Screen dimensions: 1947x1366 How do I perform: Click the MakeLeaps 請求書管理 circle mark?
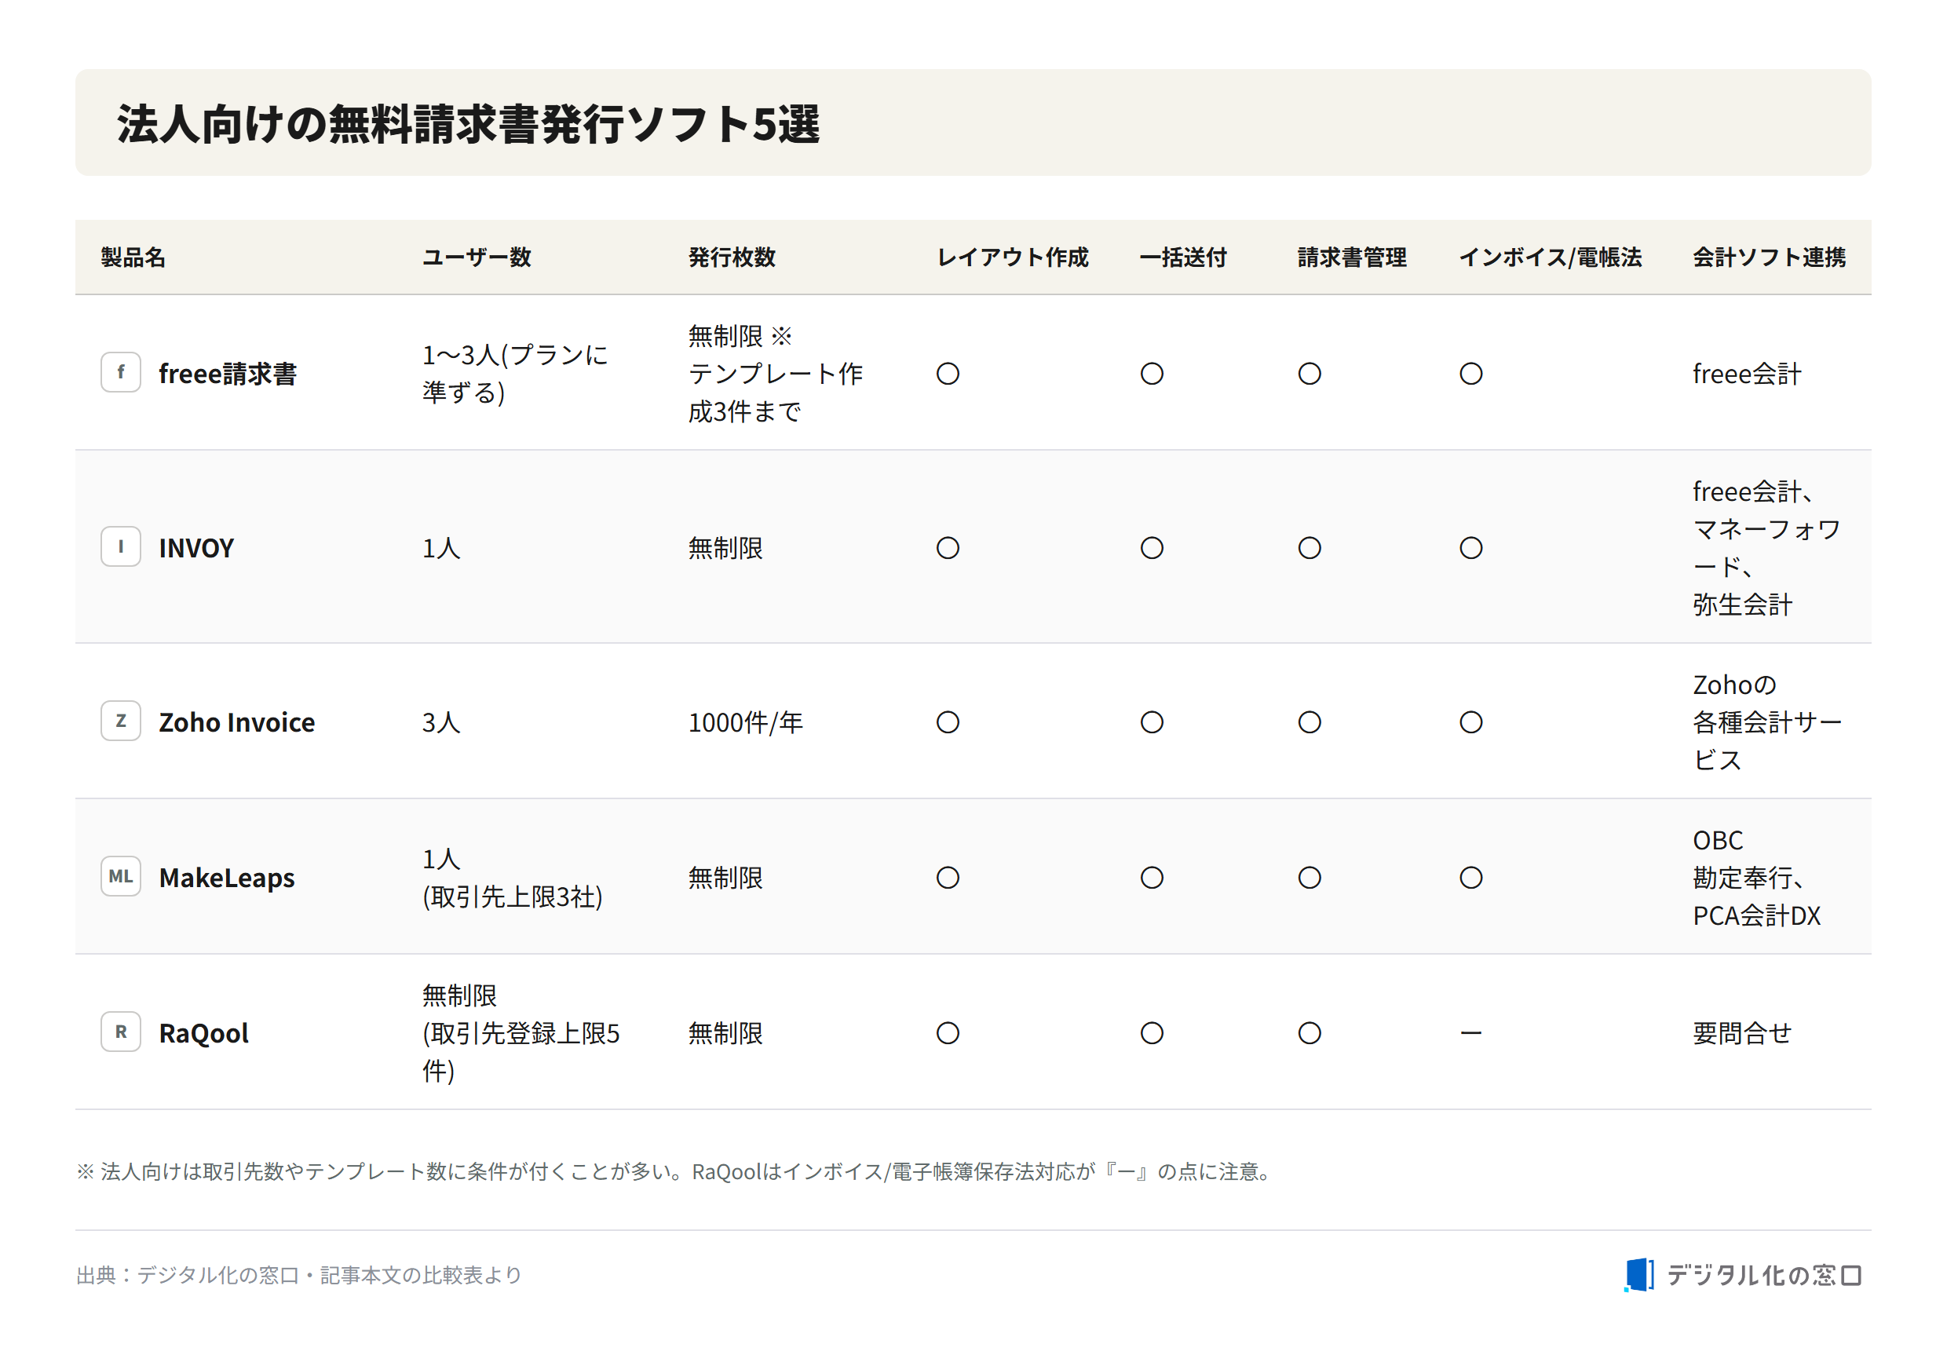(1310, 878)
